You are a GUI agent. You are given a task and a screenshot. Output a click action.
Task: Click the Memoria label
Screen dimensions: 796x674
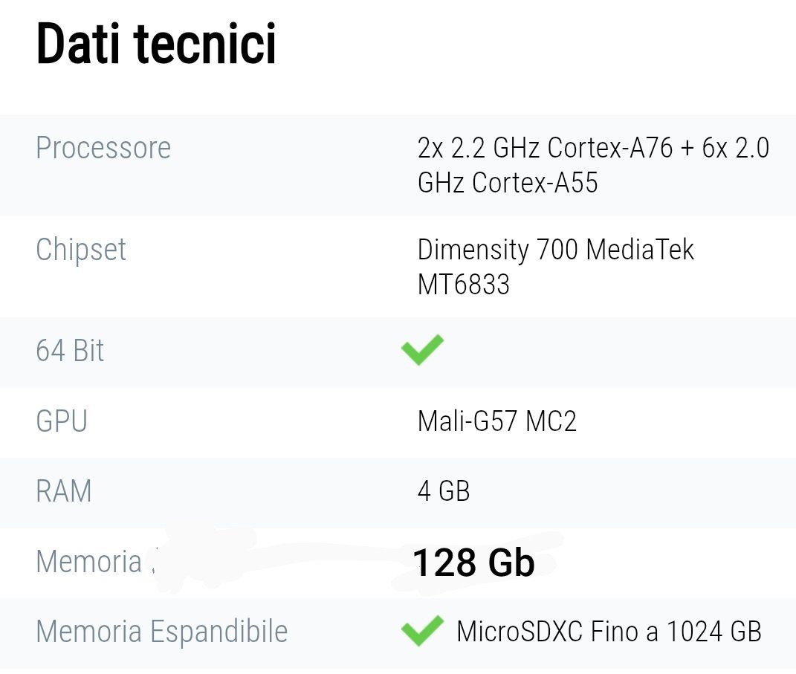(x=89, y=562)
